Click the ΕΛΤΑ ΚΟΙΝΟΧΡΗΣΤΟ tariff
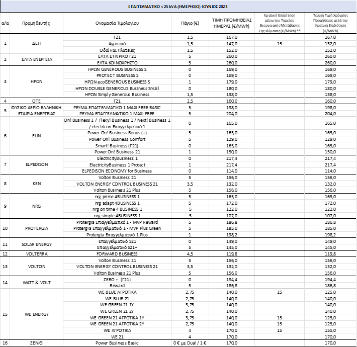The height and width of the screenshot is (347, 357). [117, 63]
